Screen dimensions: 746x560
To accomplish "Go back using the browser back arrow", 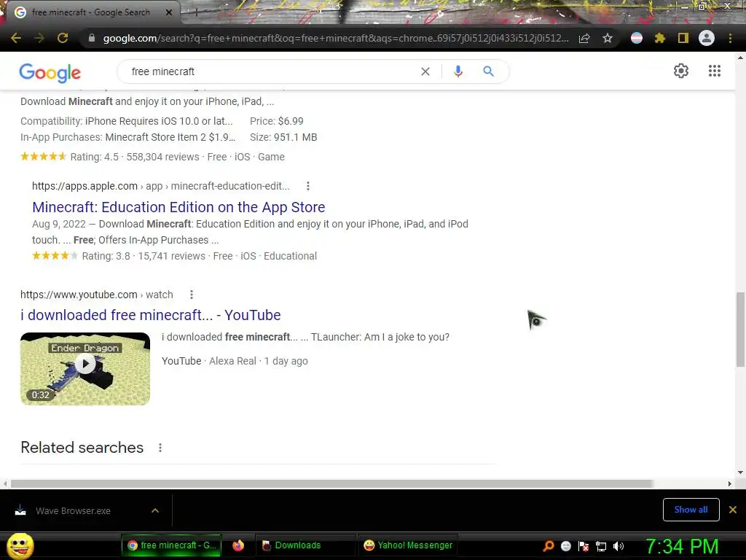I will 16,38.
